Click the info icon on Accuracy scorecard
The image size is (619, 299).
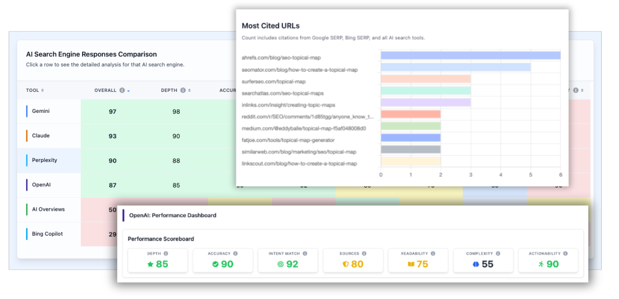(235, 254)
